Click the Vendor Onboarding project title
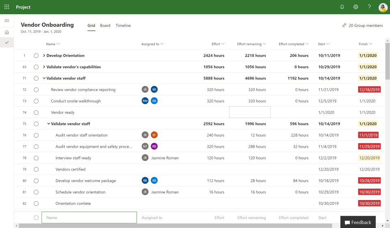Screen dimensions: 390x228 (x=47, y=25)
